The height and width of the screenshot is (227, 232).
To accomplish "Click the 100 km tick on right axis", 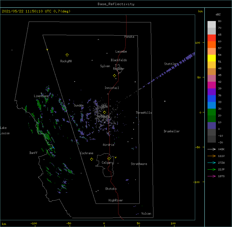I will point(198,43).
